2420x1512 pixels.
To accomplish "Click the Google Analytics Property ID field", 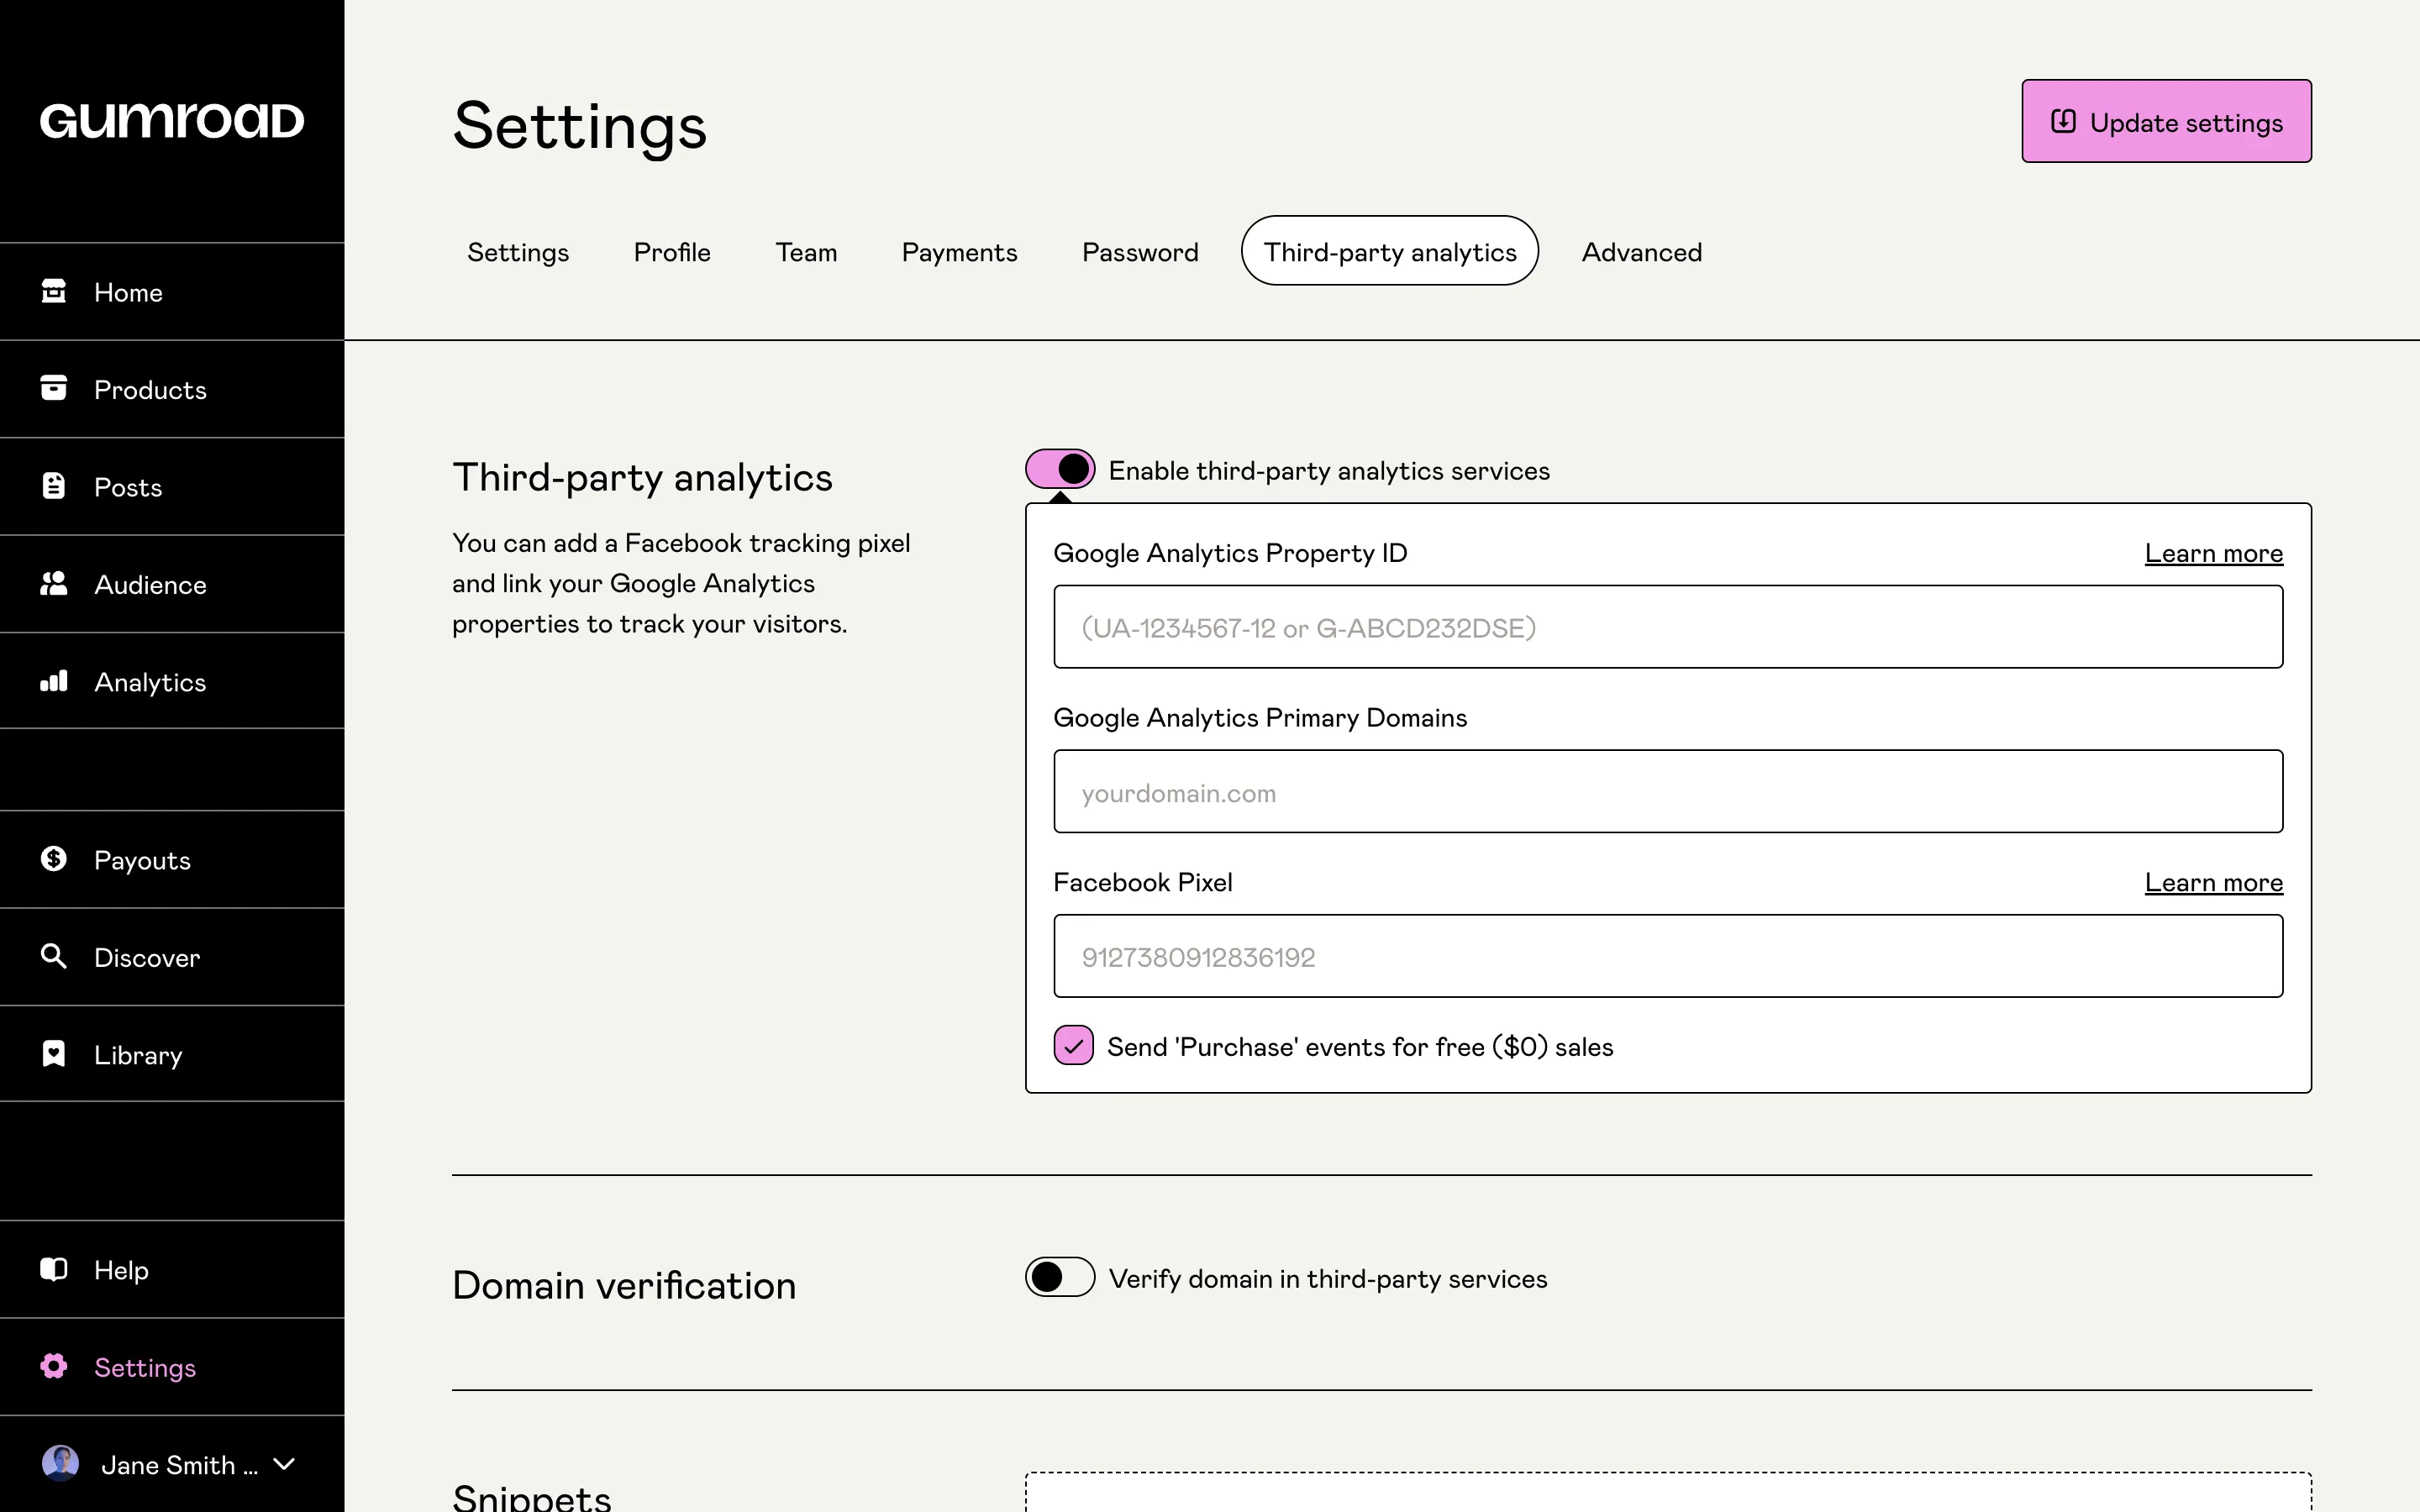I will tap(1667, 627).
